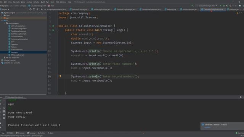Open the Help menu
This screenshot has width=244, height=137.
coord(69,2)
